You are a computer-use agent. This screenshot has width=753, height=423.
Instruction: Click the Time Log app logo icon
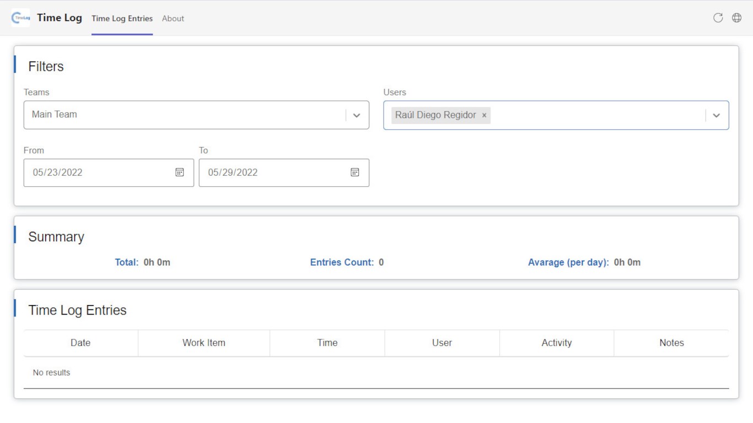coord(21,18)
